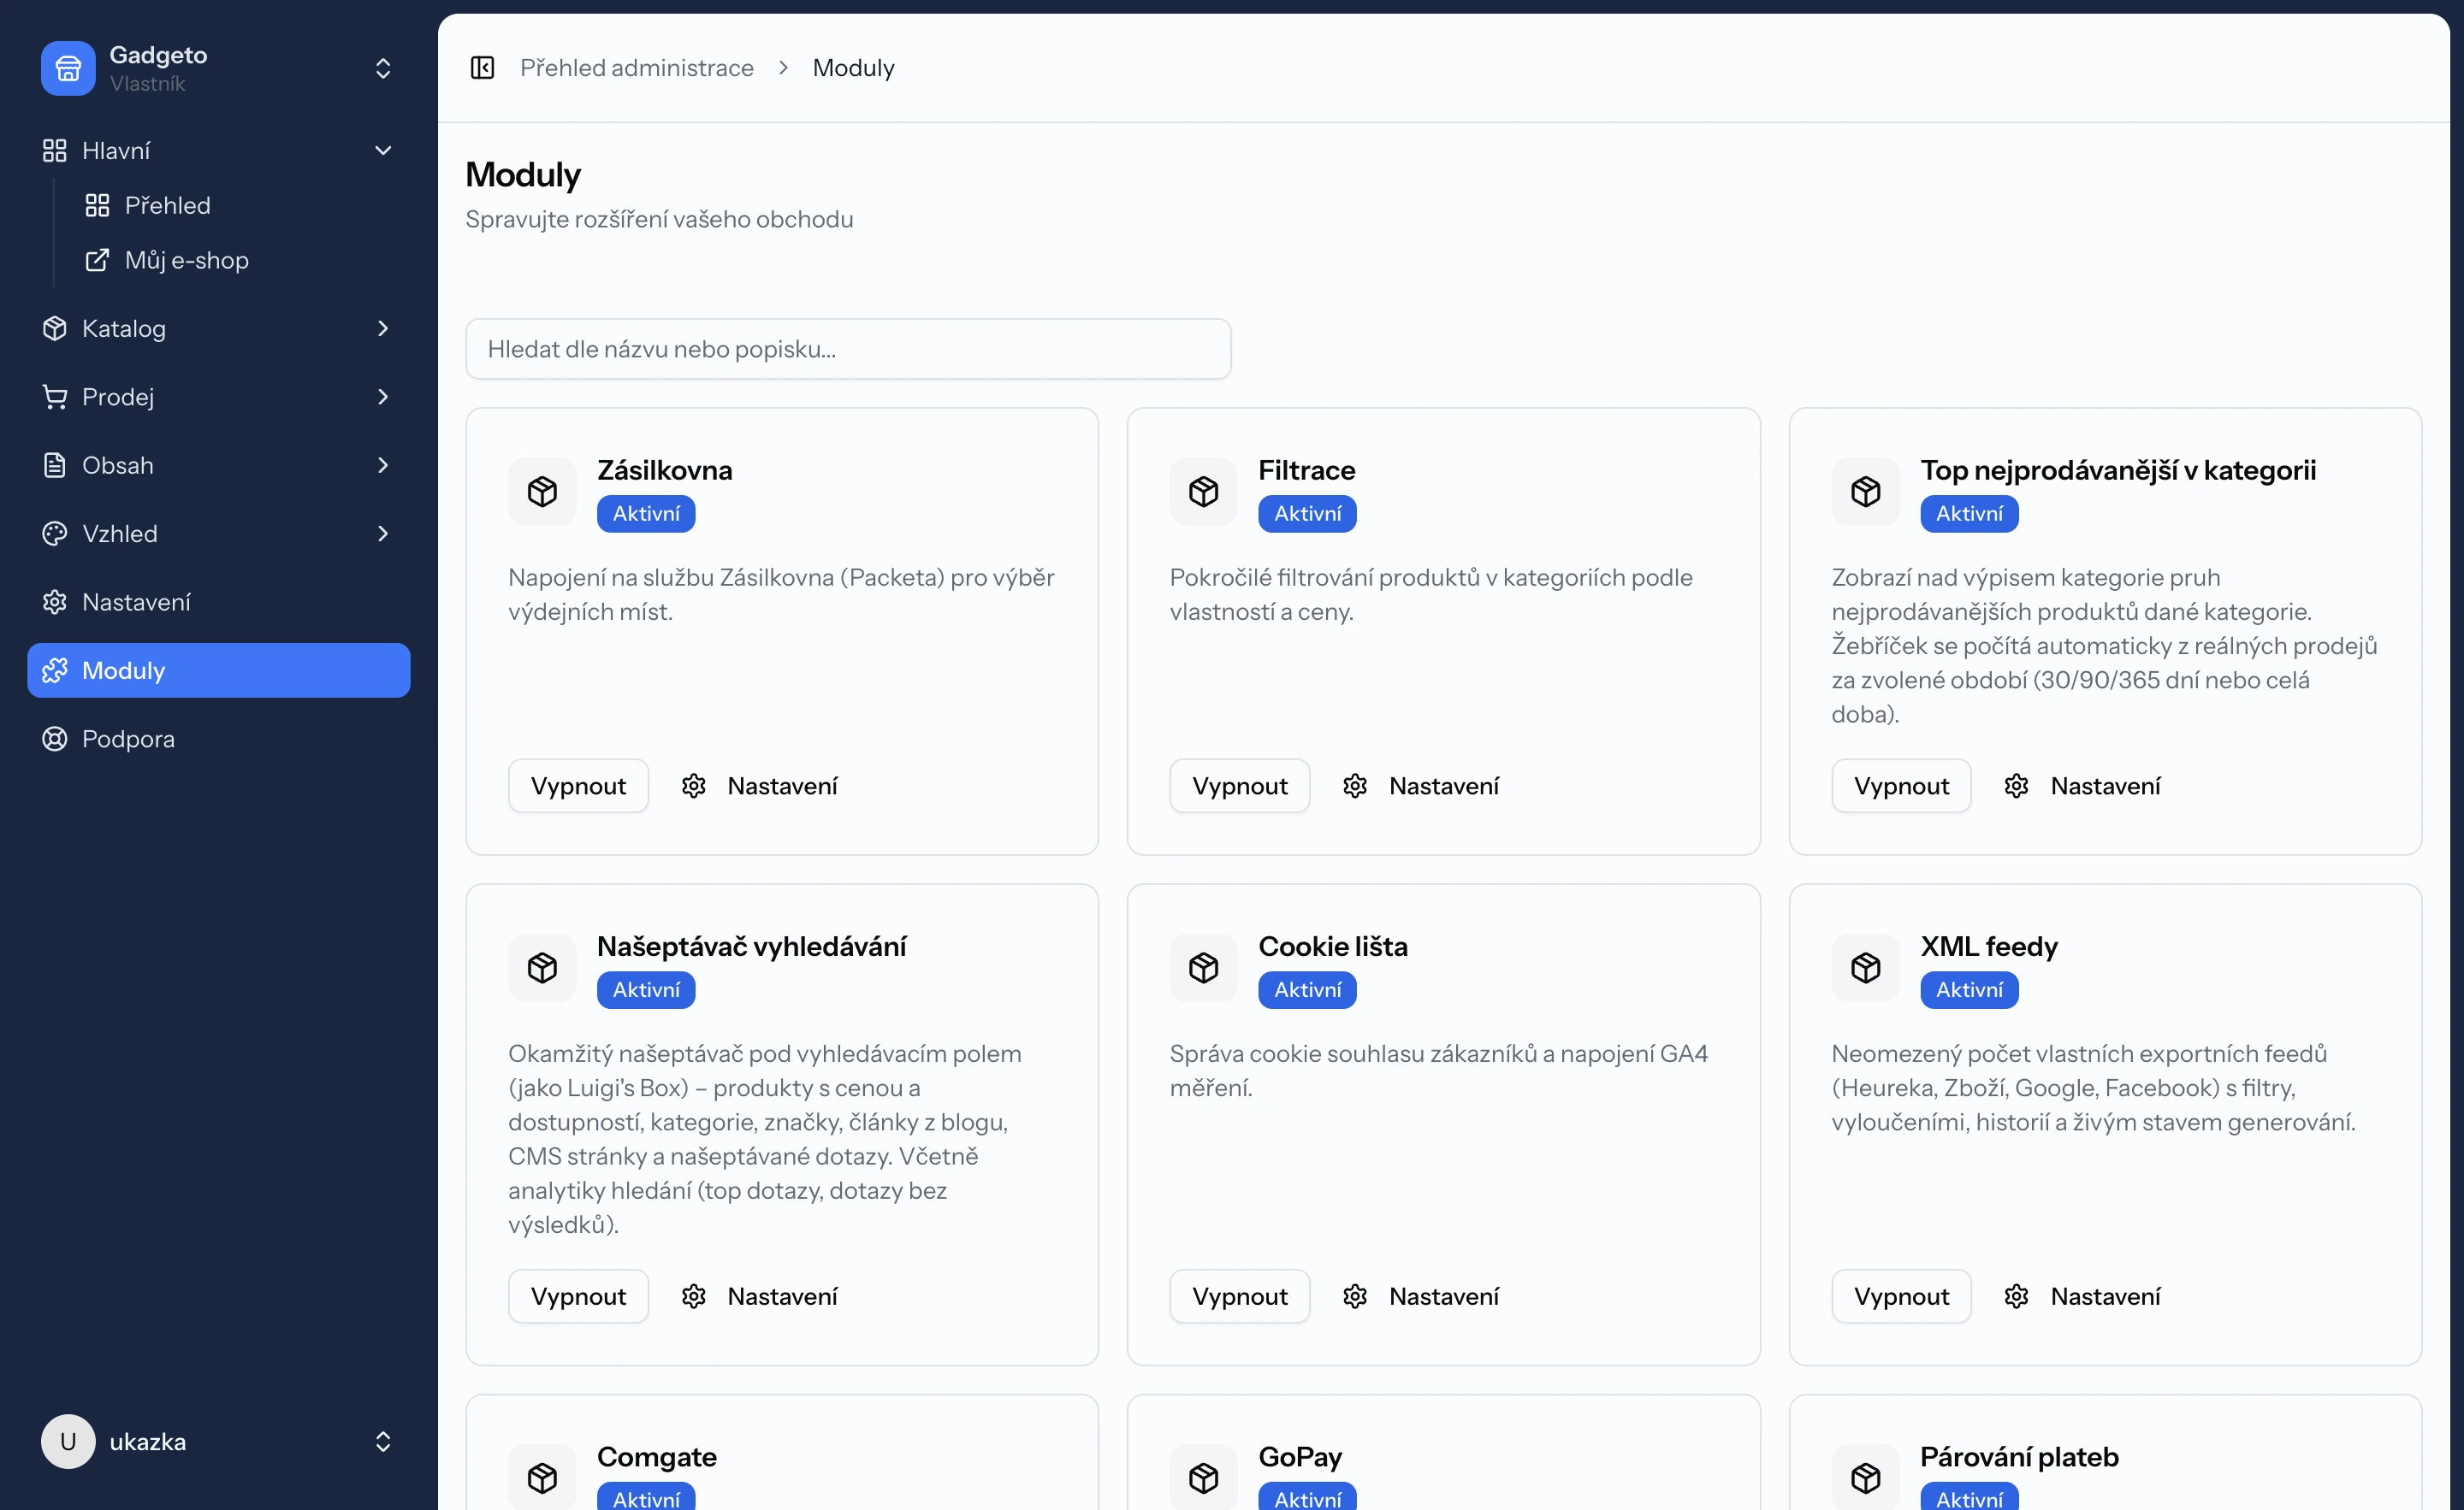Click the Cookie lišta module icon

click(1204, 967)
